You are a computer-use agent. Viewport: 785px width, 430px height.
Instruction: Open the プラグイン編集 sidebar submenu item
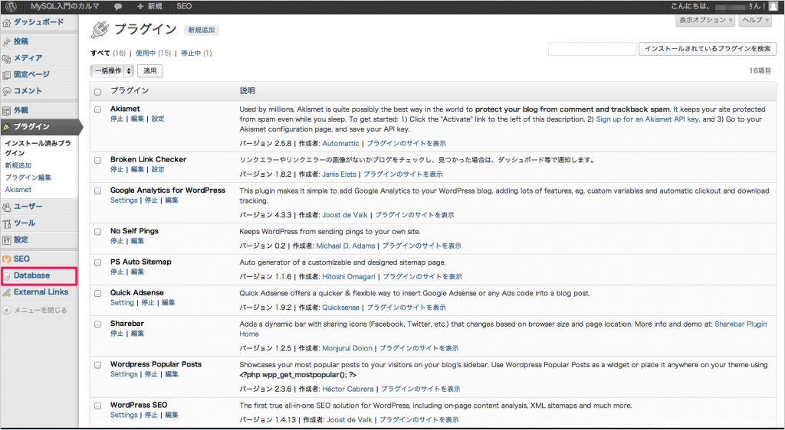coord(28,178)
